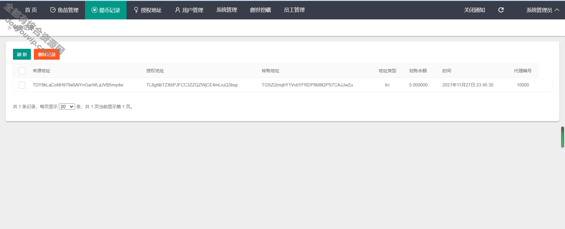Click 关闭通知 to disable notifications
Image resolution: width=565 pixels, height=229 pixels.
474,10
